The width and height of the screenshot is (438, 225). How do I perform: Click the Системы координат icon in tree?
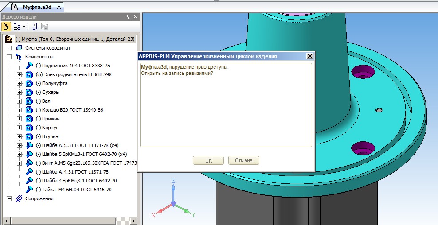coord(19,48)
